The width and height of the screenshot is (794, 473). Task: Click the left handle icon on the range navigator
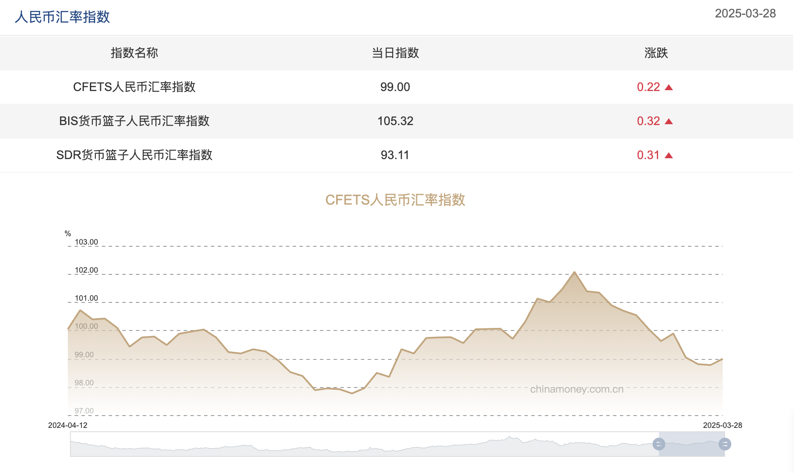[x=659, y=445]
